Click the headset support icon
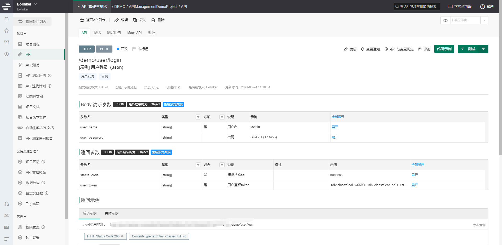Screen dimensions: 502x245 (x=7, y=204)
